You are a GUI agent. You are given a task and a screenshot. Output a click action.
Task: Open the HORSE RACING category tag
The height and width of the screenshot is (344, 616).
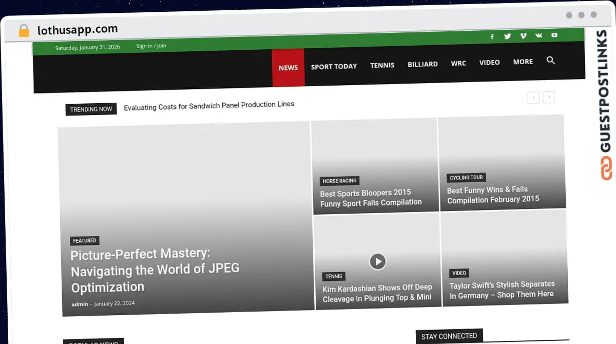click(x=339, y=181)
